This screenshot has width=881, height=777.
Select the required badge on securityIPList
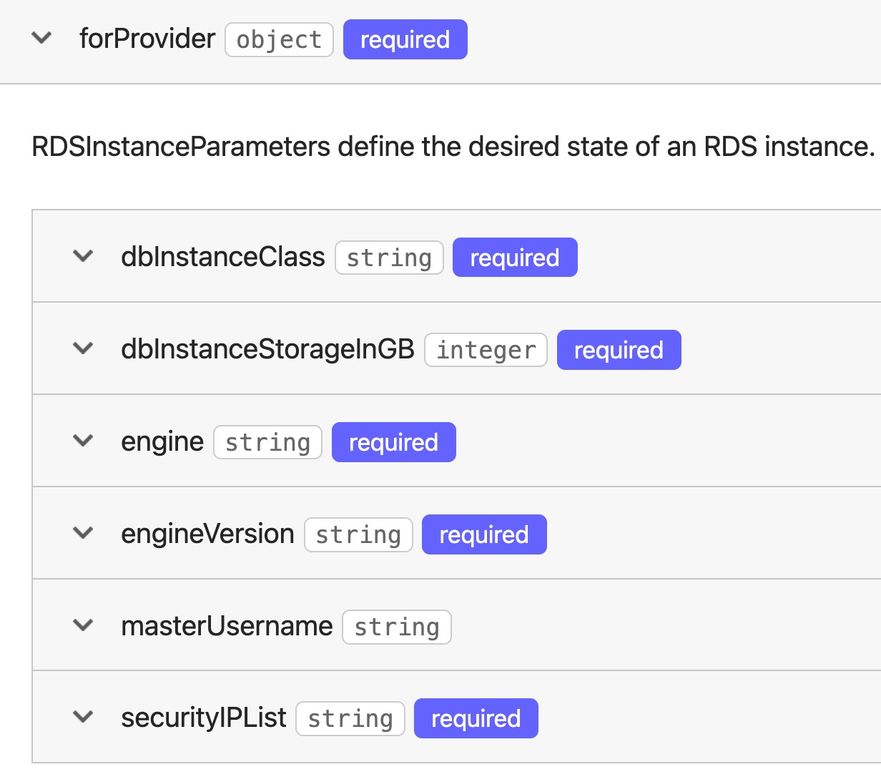point(476,718)
